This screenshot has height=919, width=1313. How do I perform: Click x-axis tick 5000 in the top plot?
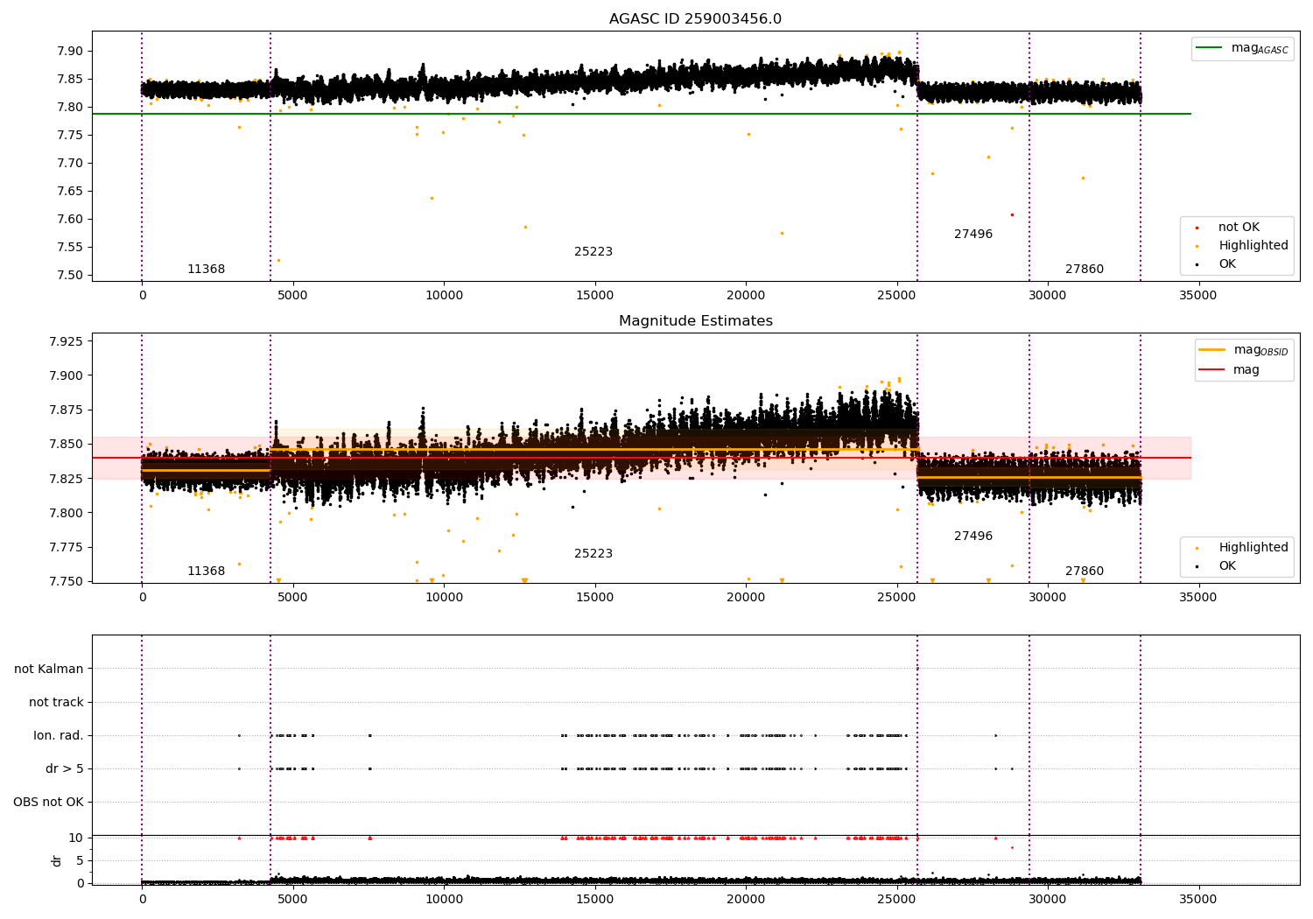292,295
